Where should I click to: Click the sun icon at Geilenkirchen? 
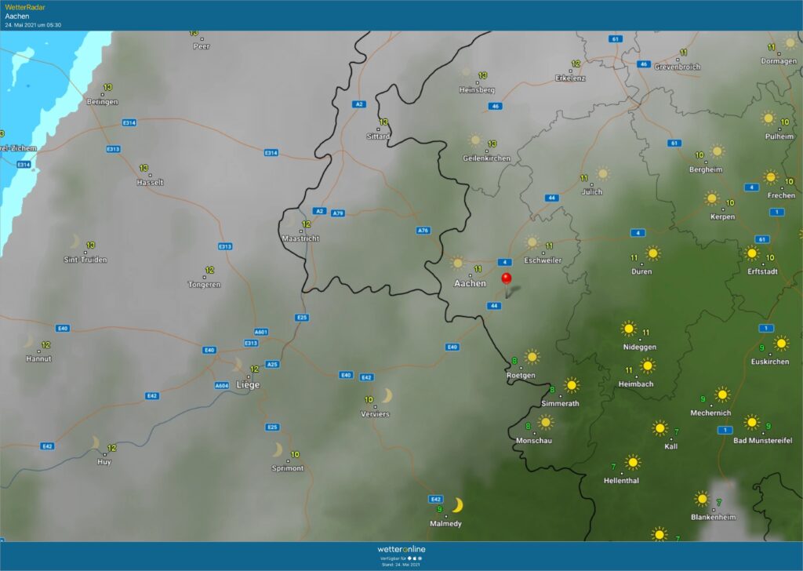coord(475,140)
